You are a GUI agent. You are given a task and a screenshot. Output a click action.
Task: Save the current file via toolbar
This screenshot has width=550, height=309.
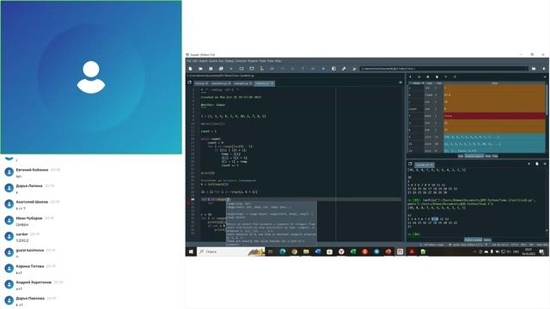[x=211, y=69]
